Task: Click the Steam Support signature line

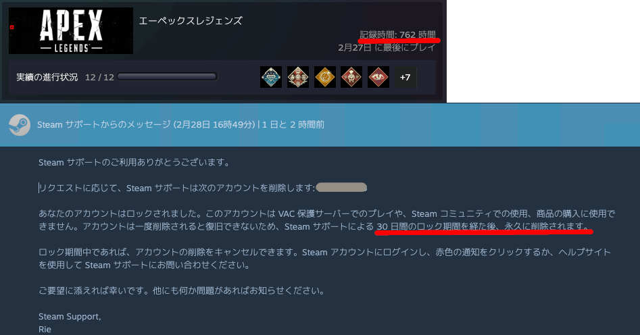Action: click(x=70, y=316)
